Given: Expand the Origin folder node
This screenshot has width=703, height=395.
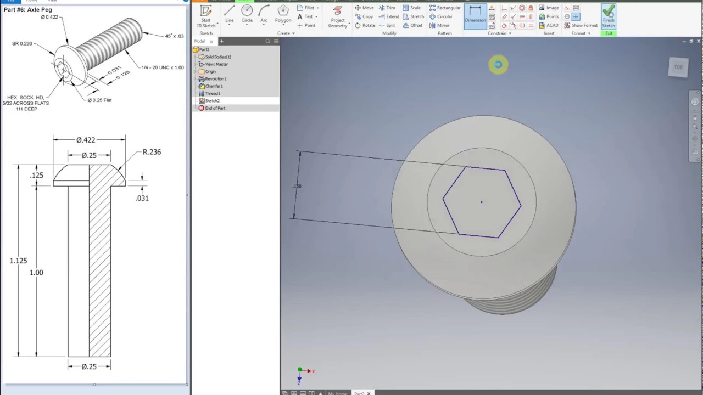Looking at the screenshot, I should coord(196,71).
